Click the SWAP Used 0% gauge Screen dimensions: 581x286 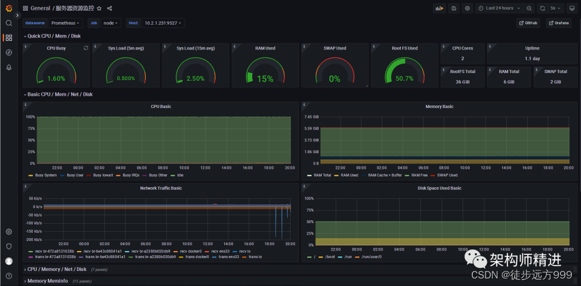[335, 70]
